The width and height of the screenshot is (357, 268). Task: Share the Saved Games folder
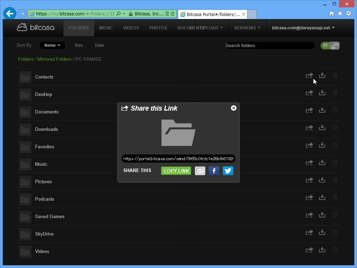click(309, 215)
